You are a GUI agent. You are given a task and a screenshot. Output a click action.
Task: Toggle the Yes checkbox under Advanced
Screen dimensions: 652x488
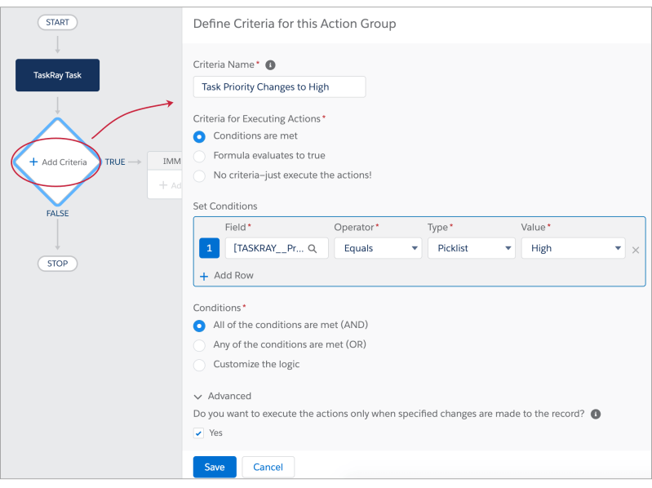(x=199, y=433)
